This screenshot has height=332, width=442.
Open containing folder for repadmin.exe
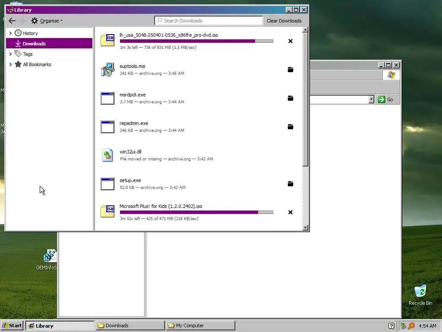[290, 127]
